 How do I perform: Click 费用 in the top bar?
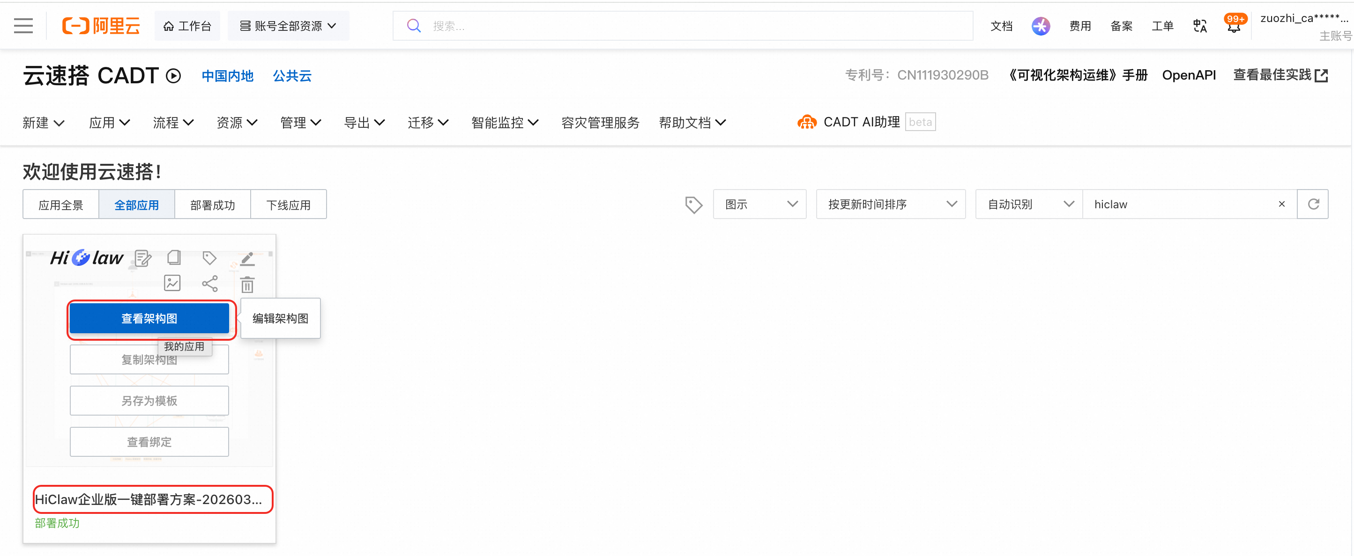pos(1080,26)
